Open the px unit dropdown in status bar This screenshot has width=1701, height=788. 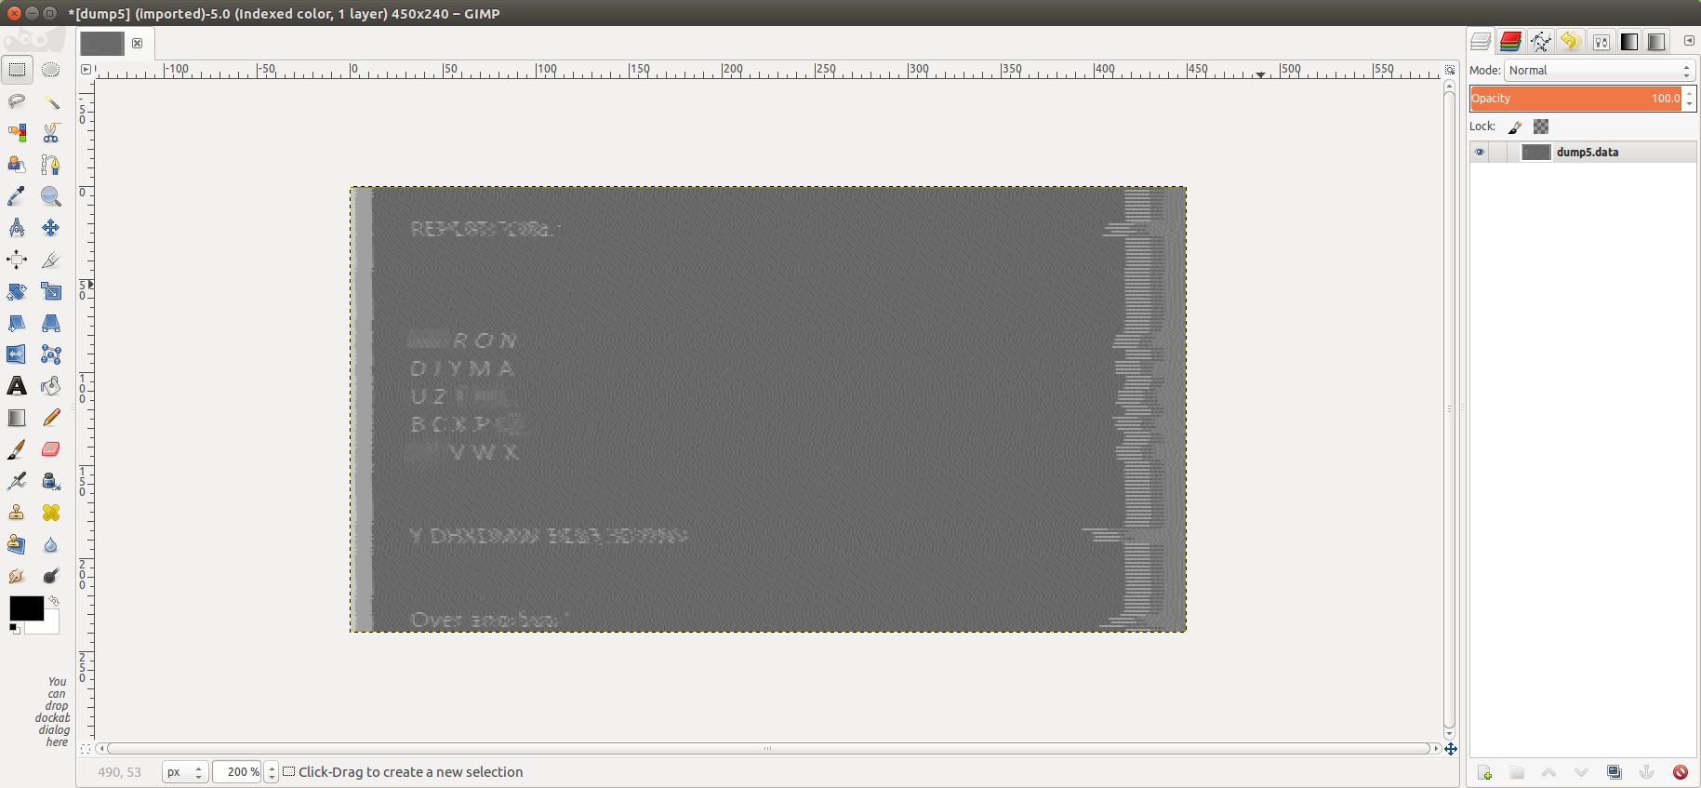tap(185, 772)
